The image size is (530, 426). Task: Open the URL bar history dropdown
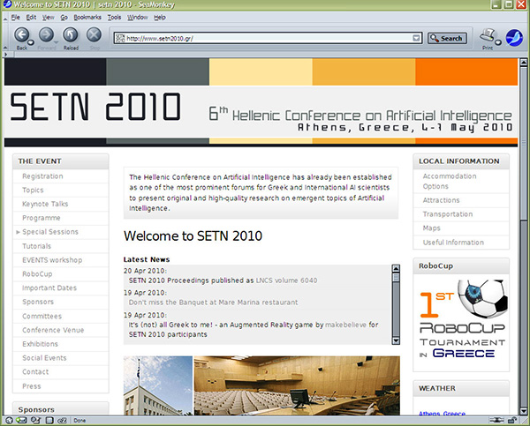416,38
